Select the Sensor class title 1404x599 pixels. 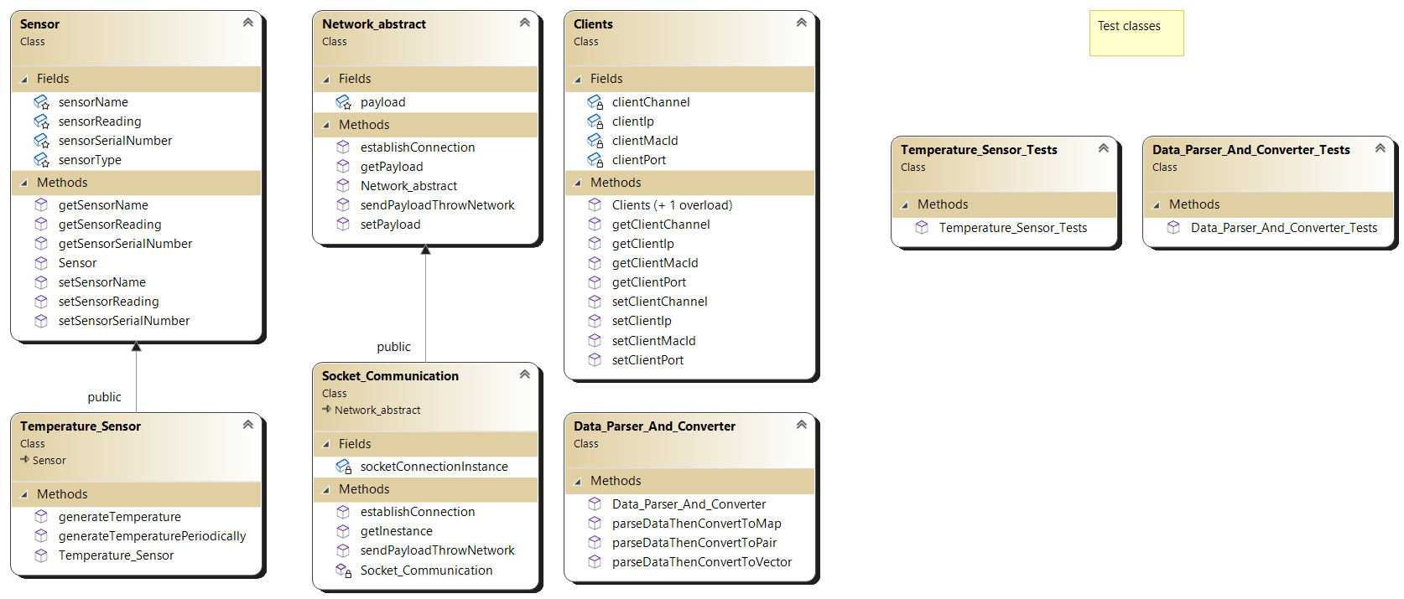(x=39, y=24)
